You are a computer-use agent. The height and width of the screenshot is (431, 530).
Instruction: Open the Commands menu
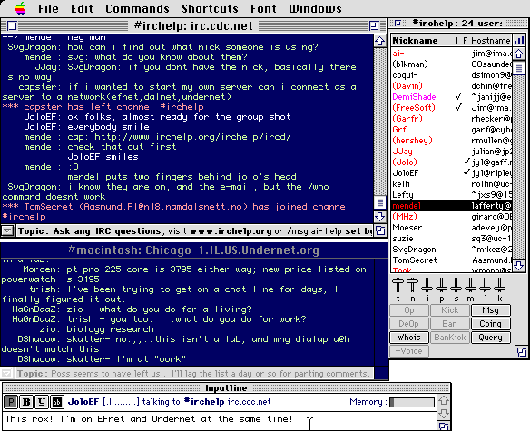pyautogui.click(x=137, y=8)
